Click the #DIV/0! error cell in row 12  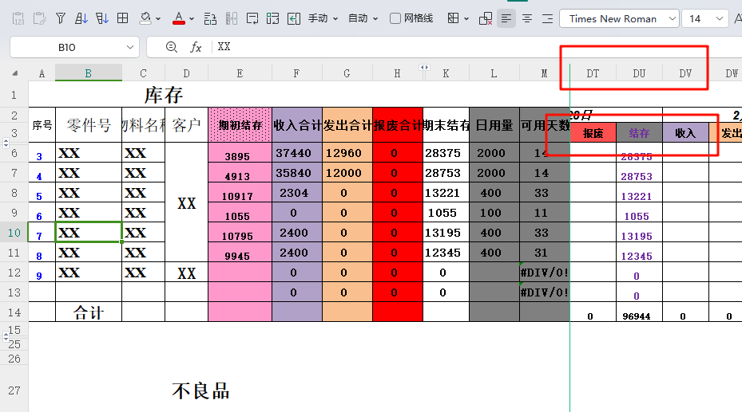pos(544,273)
